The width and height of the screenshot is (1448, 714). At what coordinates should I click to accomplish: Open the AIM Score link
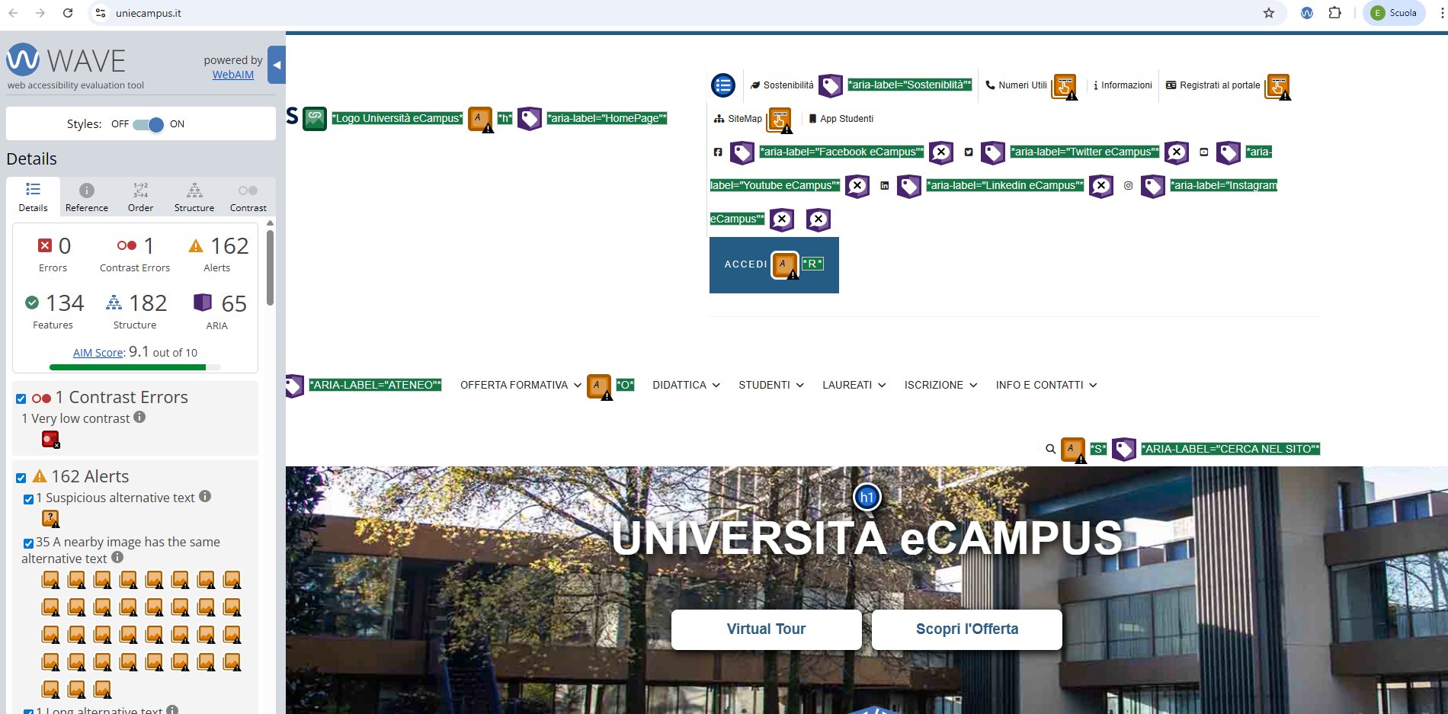point(98,353)
